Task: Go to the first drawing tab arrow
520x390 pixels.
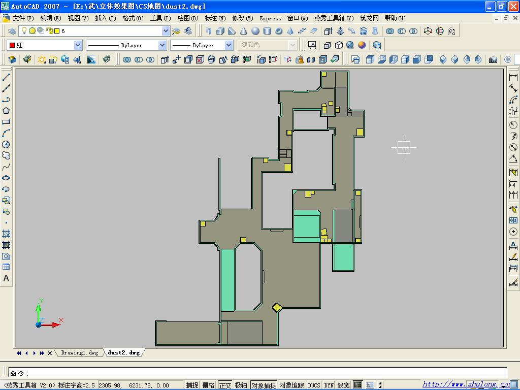Action: (x=19, y=353)
